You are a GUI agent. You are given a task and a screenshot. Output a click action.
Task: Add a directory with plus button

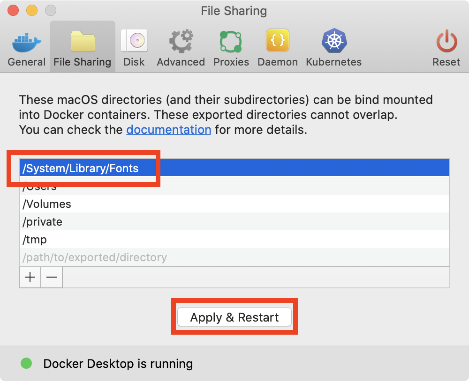pyautogui.click(x=30, y=278)
